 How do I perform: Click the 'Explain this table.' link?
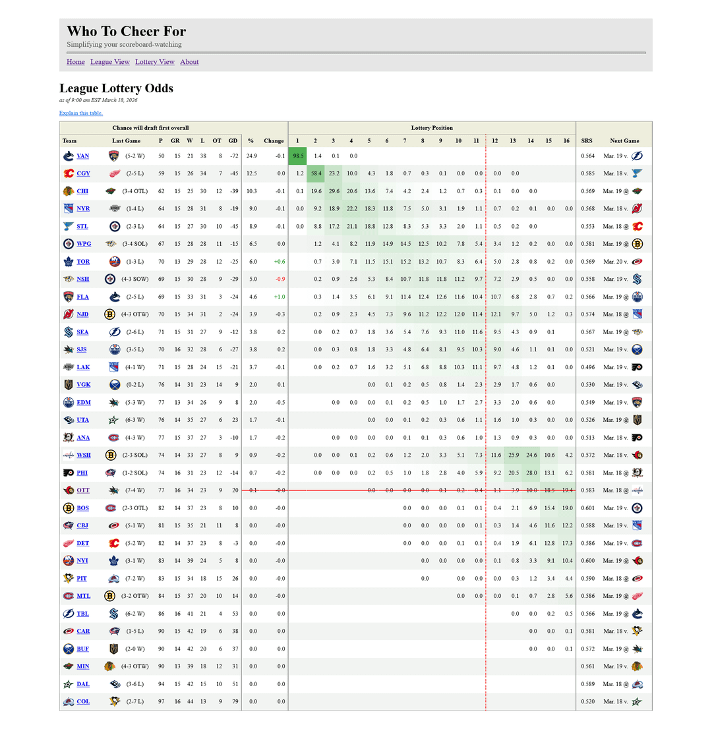[81, 113]
